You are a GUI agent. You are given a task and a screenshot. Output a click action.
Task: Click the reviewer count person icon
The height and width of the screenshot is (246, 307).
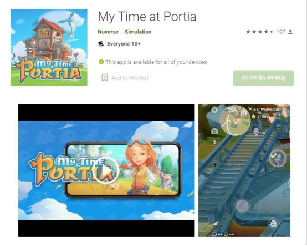click(290, 32)
